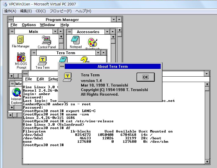The width and height of the screenshot is (217, 168).
Task: Open Virtual PC フロッピー(F) menu
Action: point(60,11)
